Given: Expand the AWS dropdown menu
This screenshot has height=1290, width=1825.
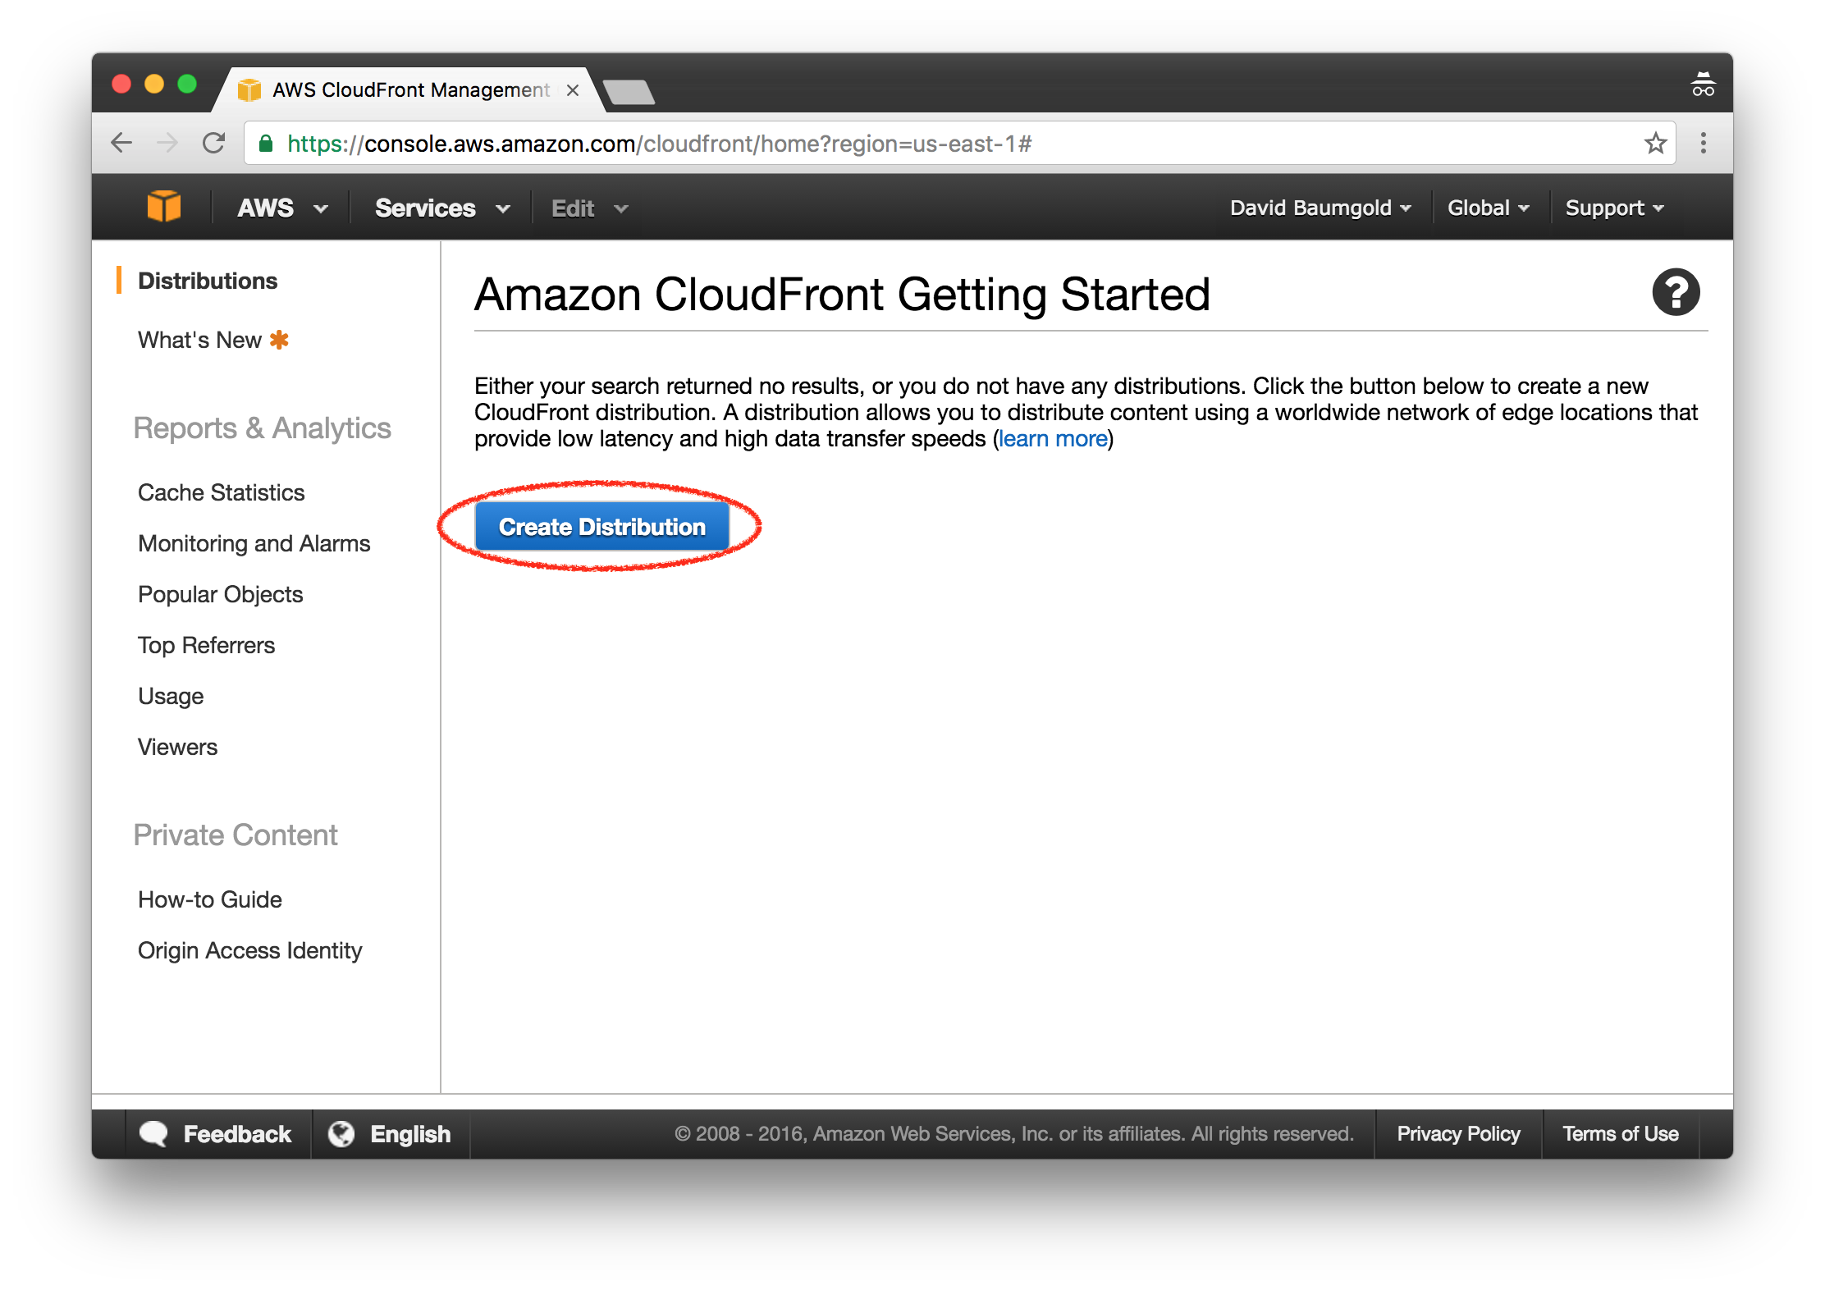Looking at the screenshot, I should point(282,208).
